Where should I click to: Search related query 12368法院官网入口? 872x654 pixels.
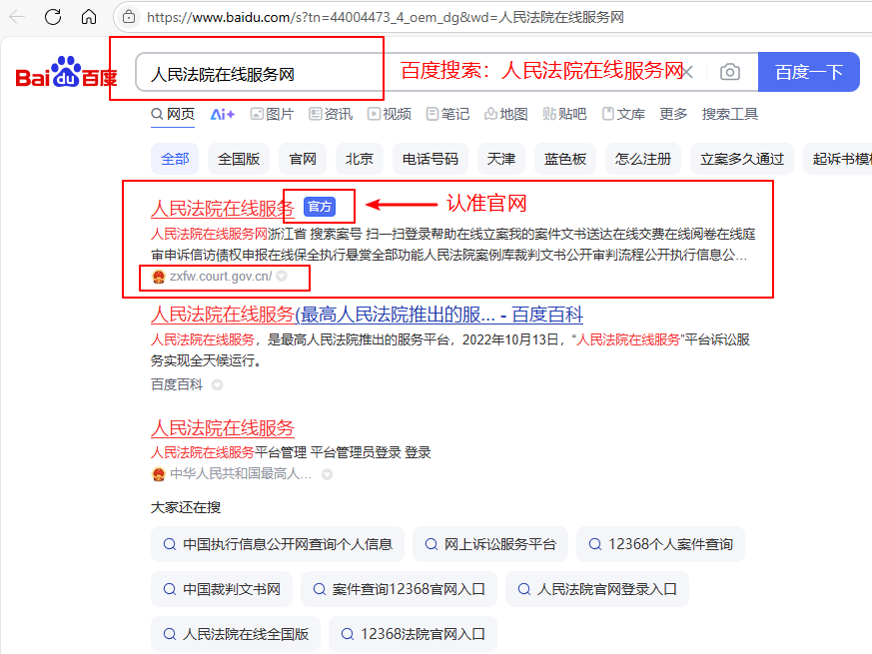click(413, 634)
